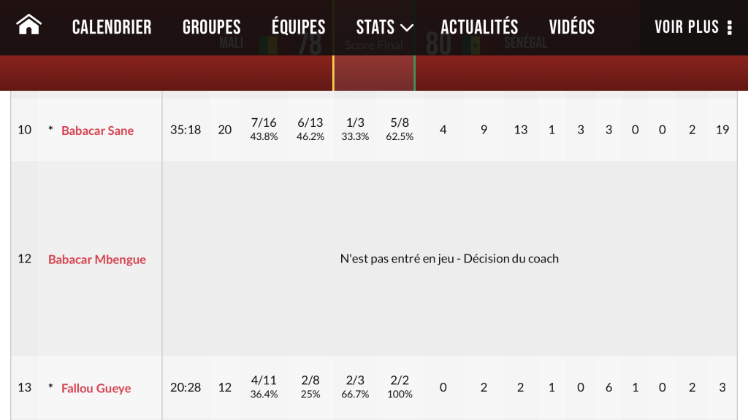Image resolution: width=748 pixels, height=420 pixels.
Task: Open Babacar Sane player profile
Action: point(97,131)
